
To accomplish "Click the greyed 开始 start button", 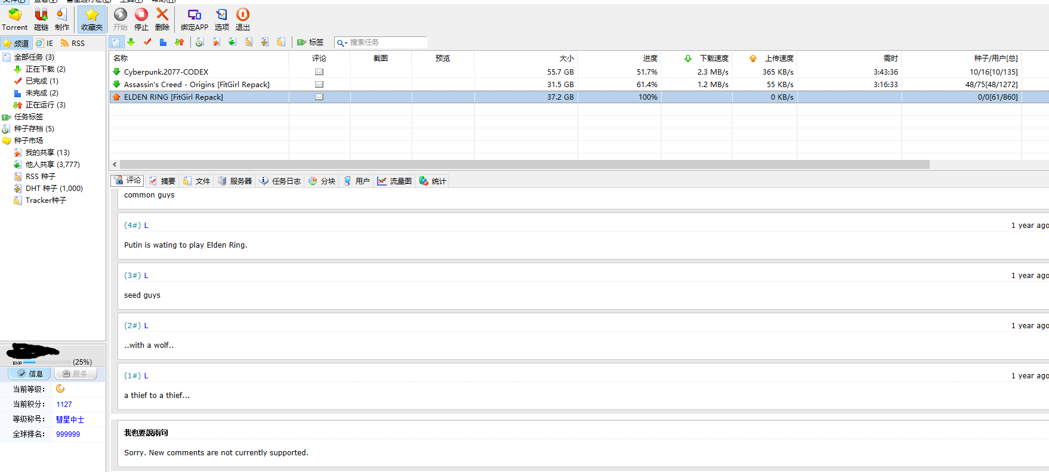I will (x=121, y=19).
